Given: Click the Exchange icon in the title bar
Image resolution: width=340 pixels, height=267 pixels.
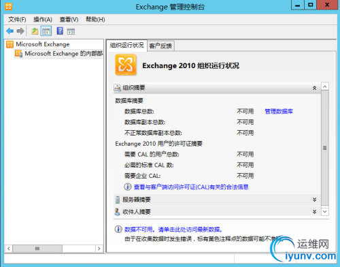Looking at the screenshot, I should click(x=8, y=6).
